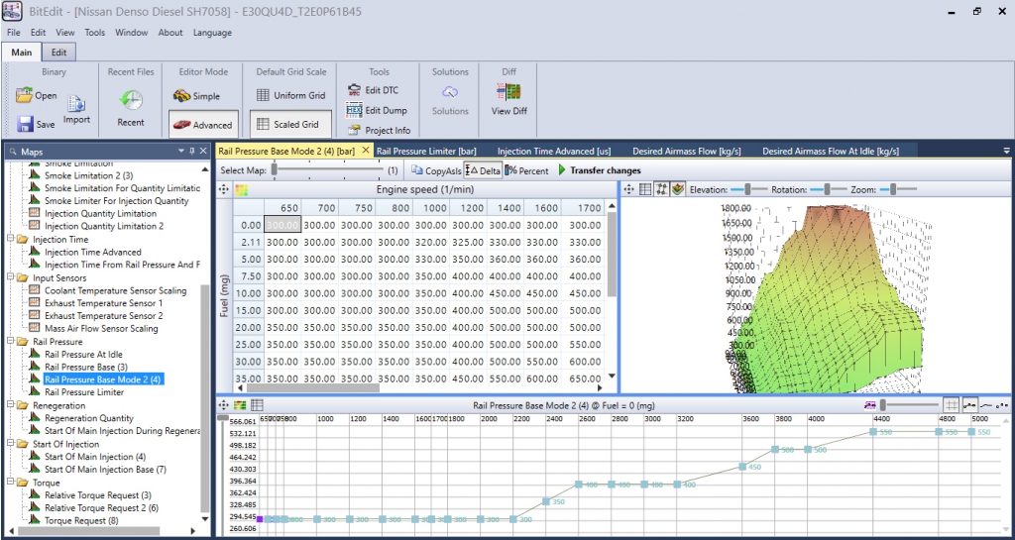Open the Tools menu
The image size is (1015, 540).
(95, 33)
